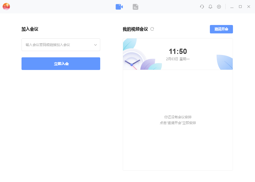This screenshot has width=255, height=182.
Task: Click the date text 2月03日 星期一
Action: coord(178,59)
